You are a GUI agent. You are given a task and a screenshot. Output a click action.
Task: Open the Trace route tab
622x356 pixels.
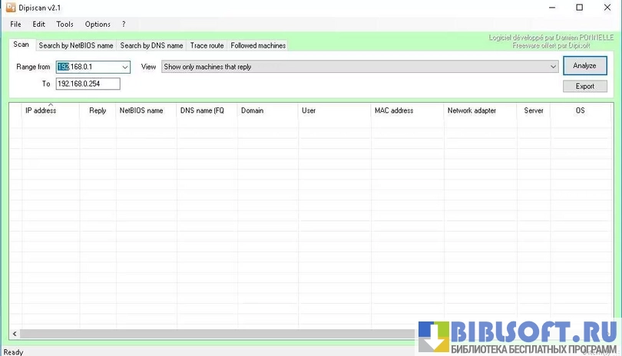click(207, 46)
